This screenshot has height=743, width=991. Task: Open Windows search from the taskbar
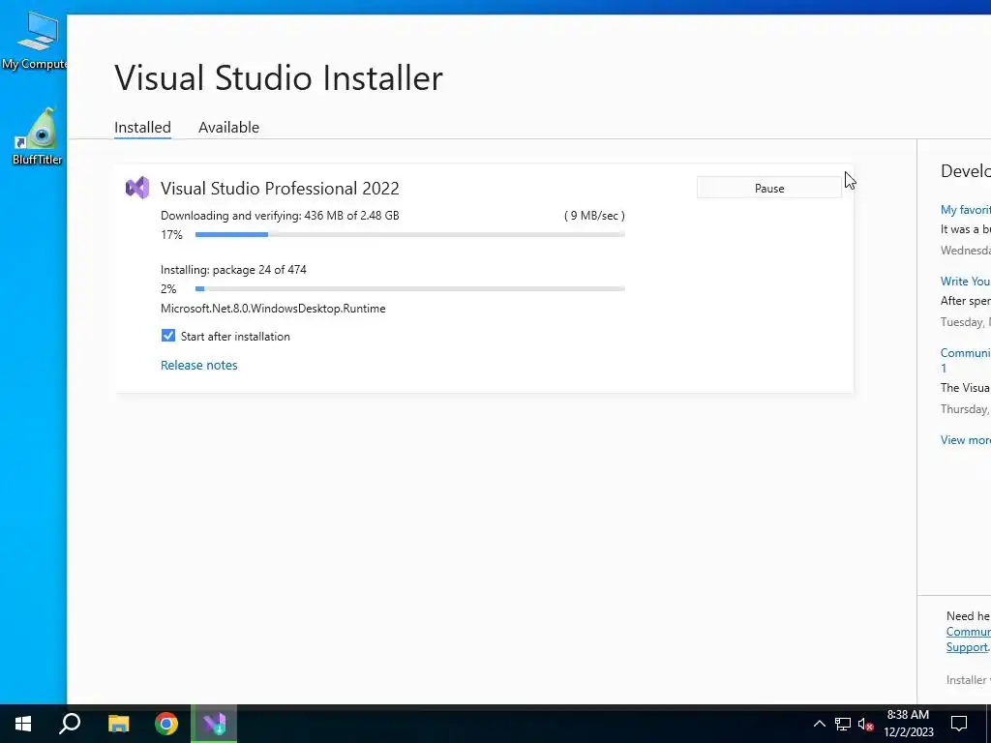(x=70, y=724)
